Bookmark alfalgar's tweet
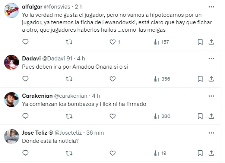This screenshot has width=225, height=163. (200, 42)
